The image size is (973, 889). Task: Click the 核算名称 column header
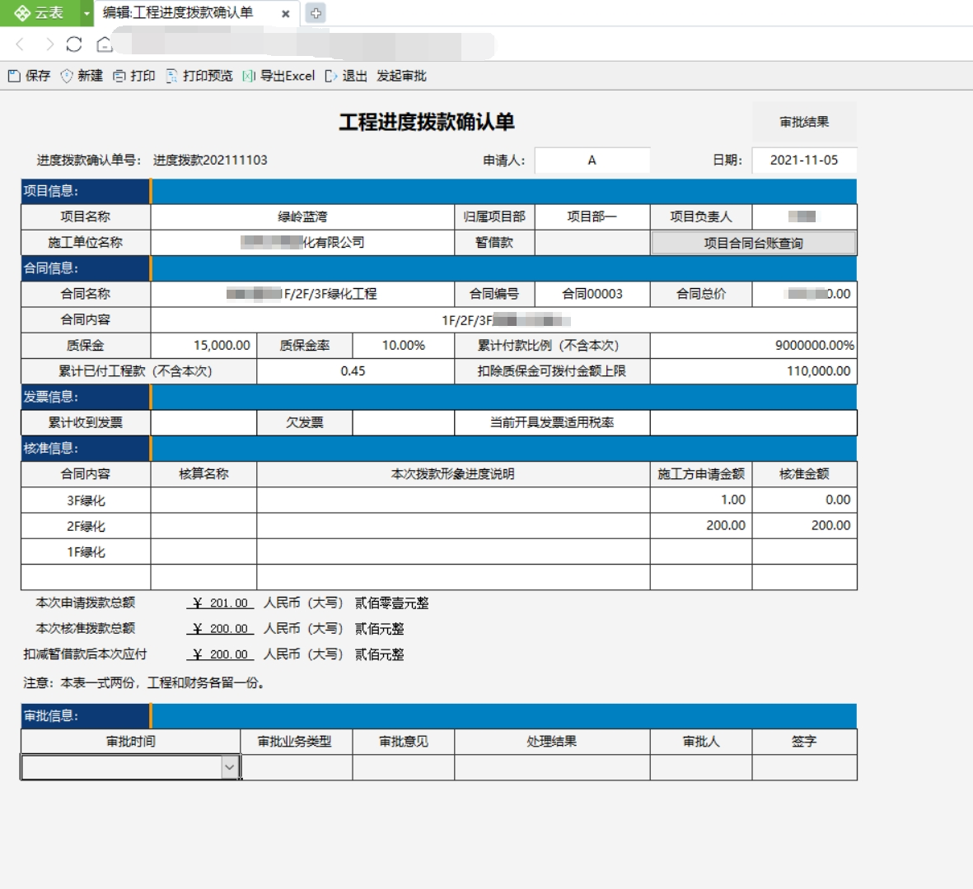203,474
